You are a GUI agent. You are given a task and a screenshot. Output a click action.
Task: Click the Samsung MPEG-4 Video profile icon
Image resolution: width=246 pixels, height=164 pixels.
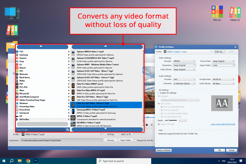click(73, 111)
